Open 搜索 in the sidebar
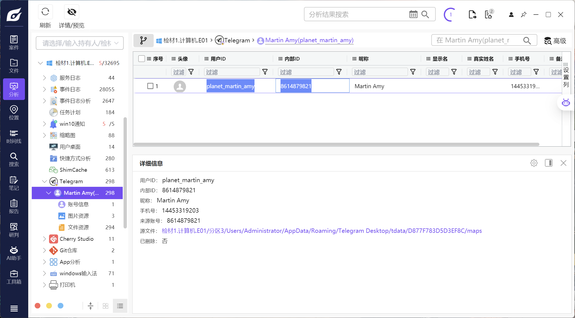The image size is (575, 318). 14,159
